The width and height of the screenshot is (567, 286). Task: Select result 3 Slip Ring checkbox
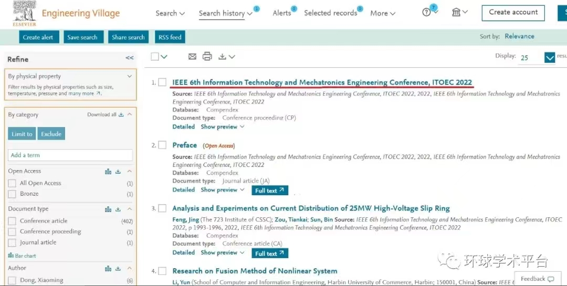[162, 208]
